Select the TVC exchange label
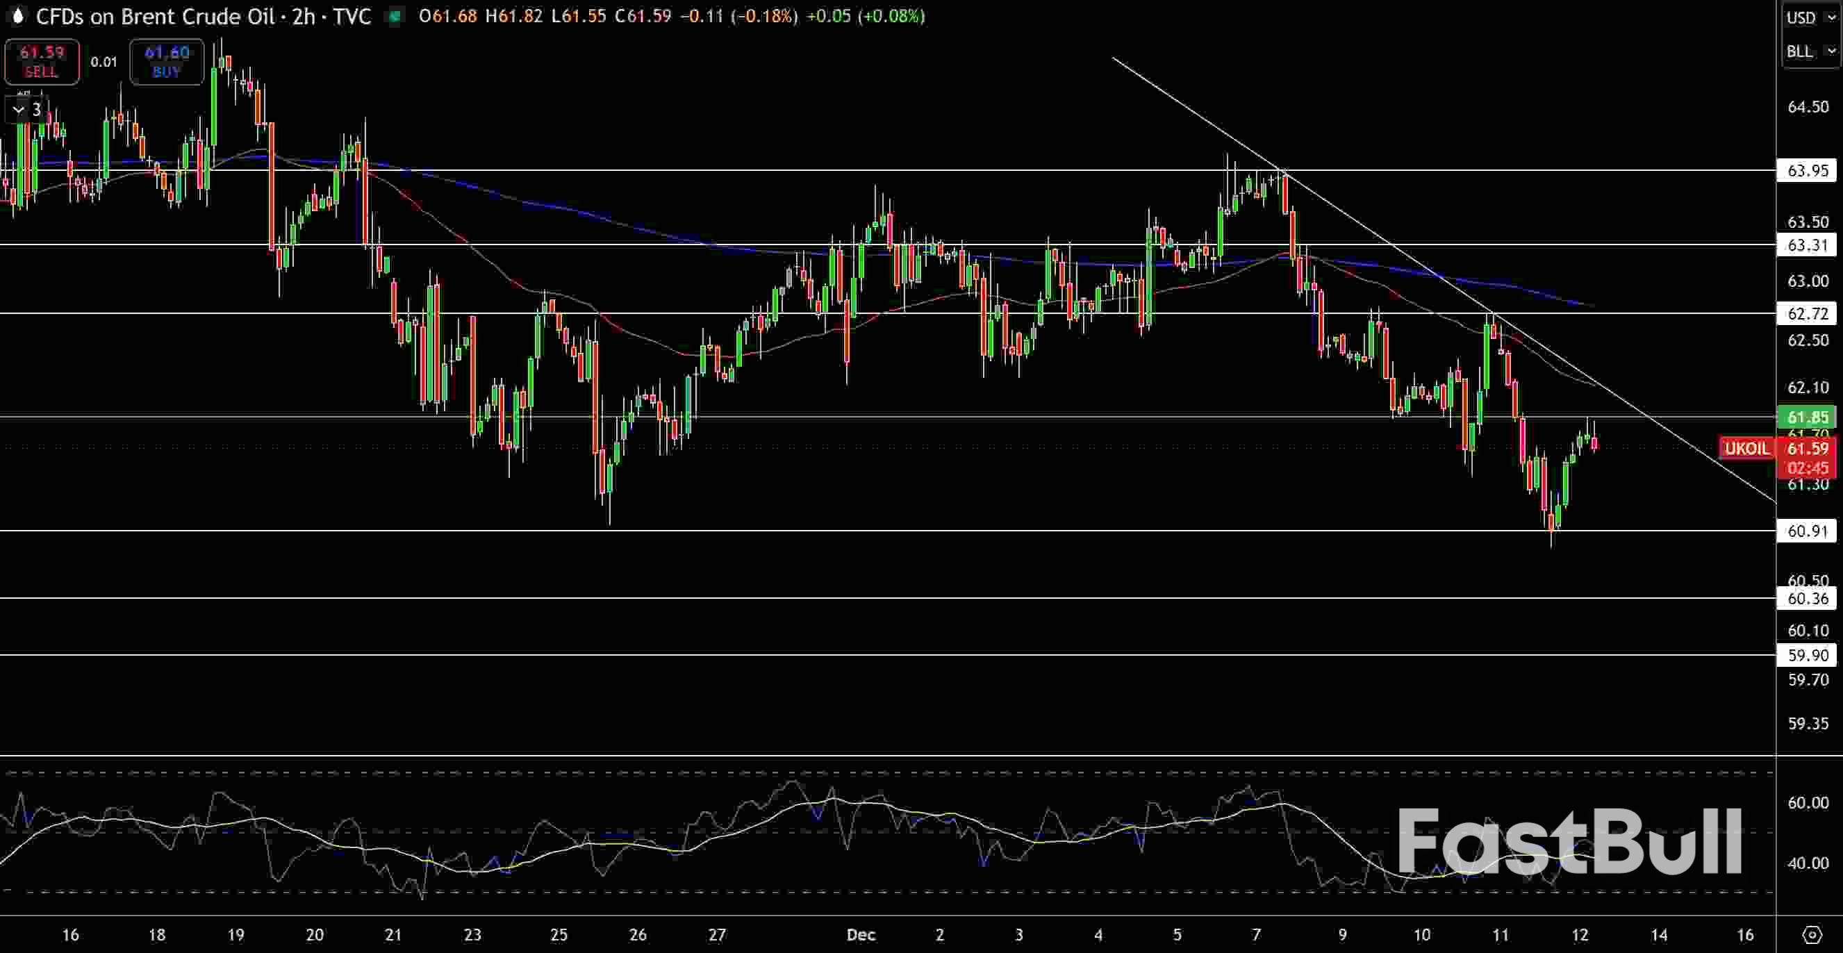Viewport: 1843px width, 953px height. tap(352, 16)
